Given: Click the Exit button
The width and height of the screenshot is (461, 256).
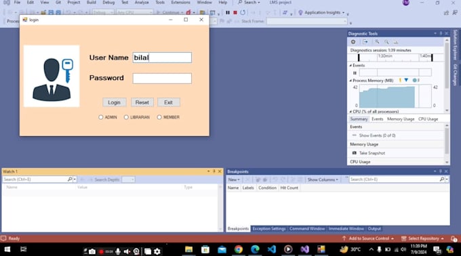Looking at the screenshot, I should point(168,102).
